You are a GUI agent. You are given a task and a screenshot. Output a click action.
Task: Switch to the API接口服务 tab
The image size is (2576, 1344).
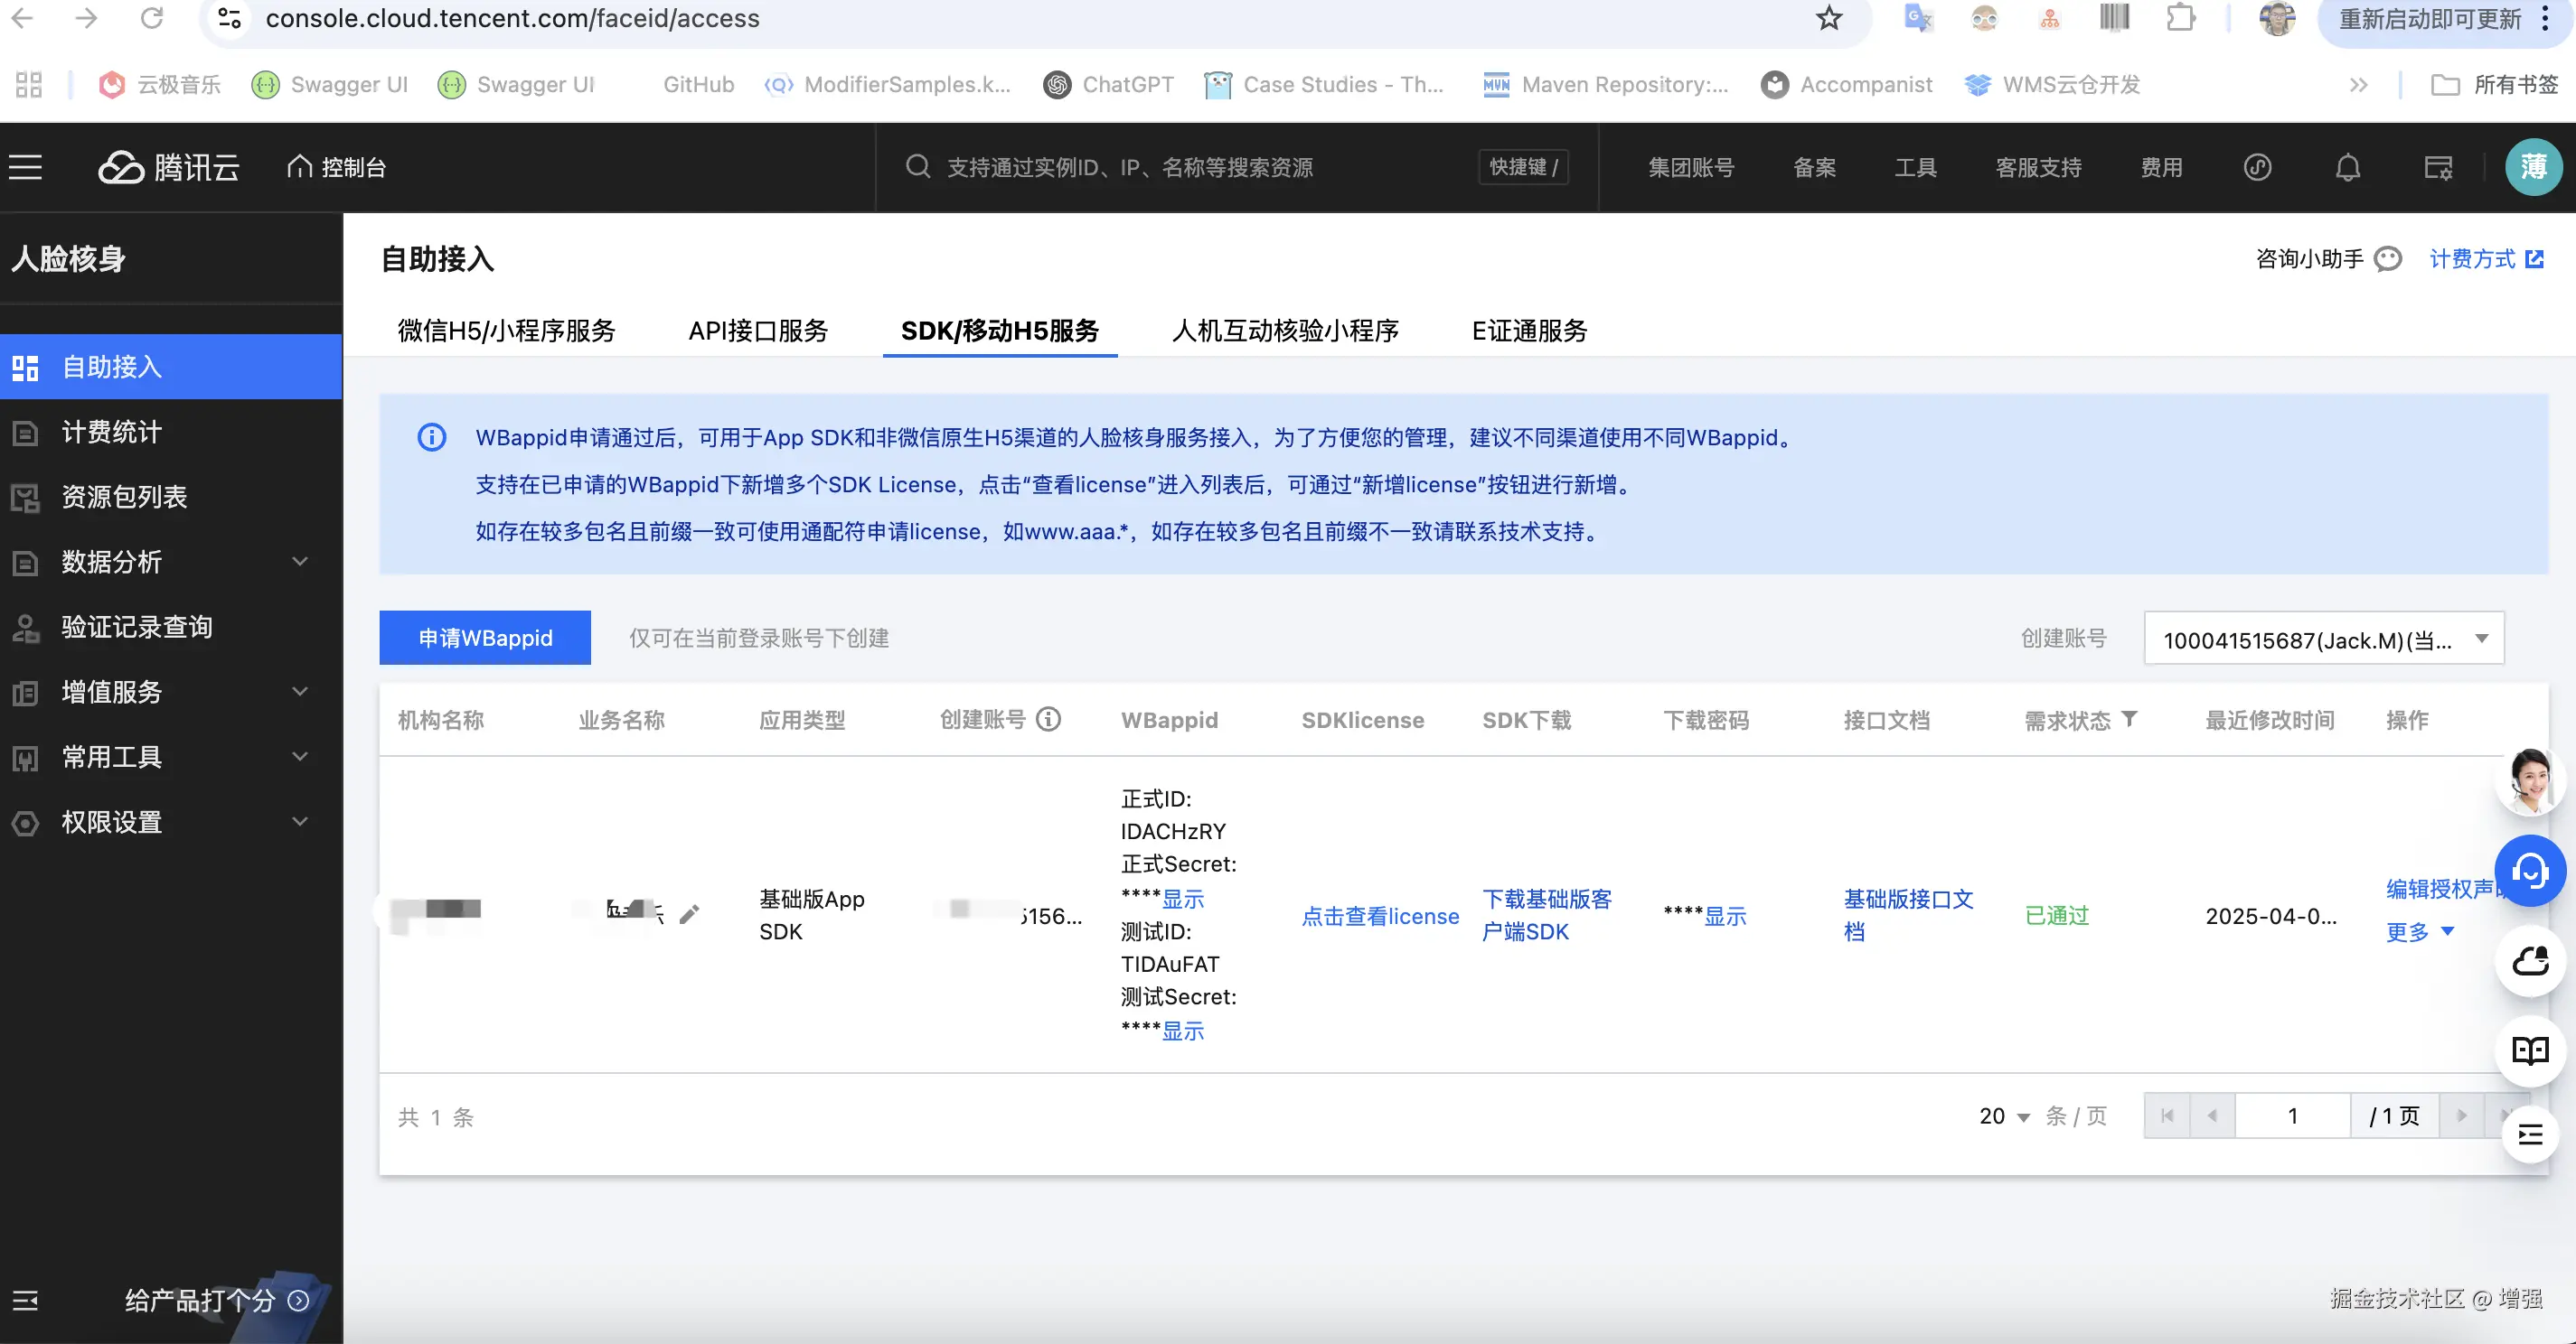pos(758,331)
